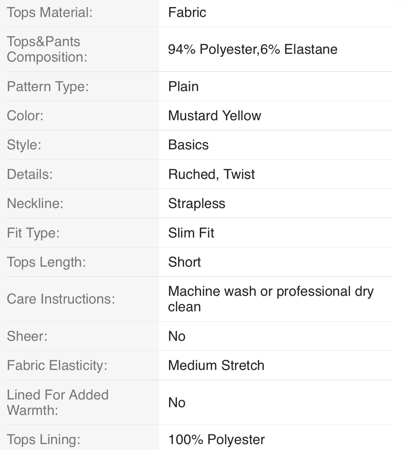401x450 pixels.
Task: Click the 'No' value beside Sheer
Action: click(x=176, y=336)
